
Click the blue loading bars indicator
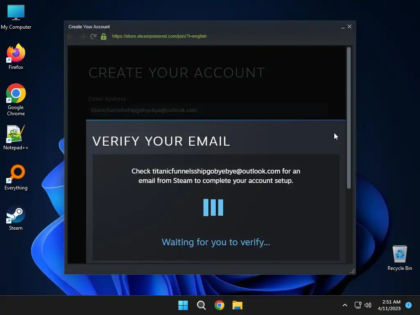point(213,207)
